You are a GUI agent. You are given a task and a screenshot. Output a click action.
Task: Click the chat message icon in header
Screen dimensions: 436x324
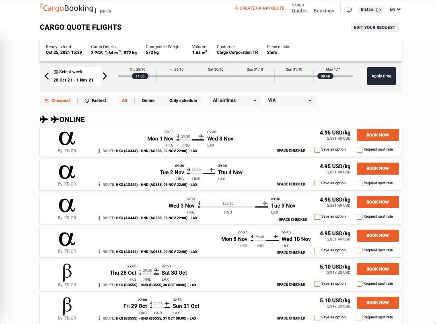(x=349, y=10)
